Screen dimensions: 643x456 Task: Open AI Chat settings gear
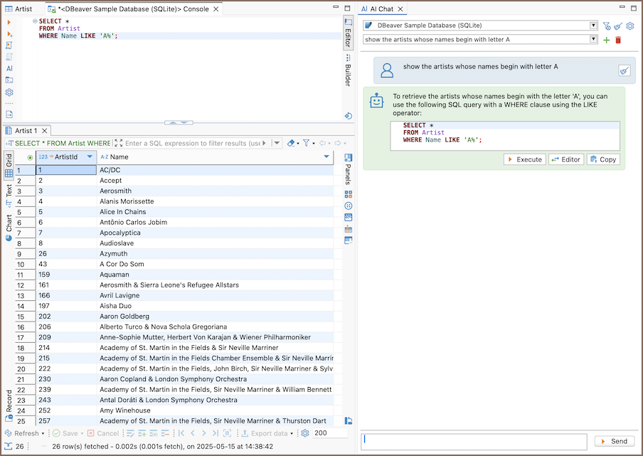629,26
